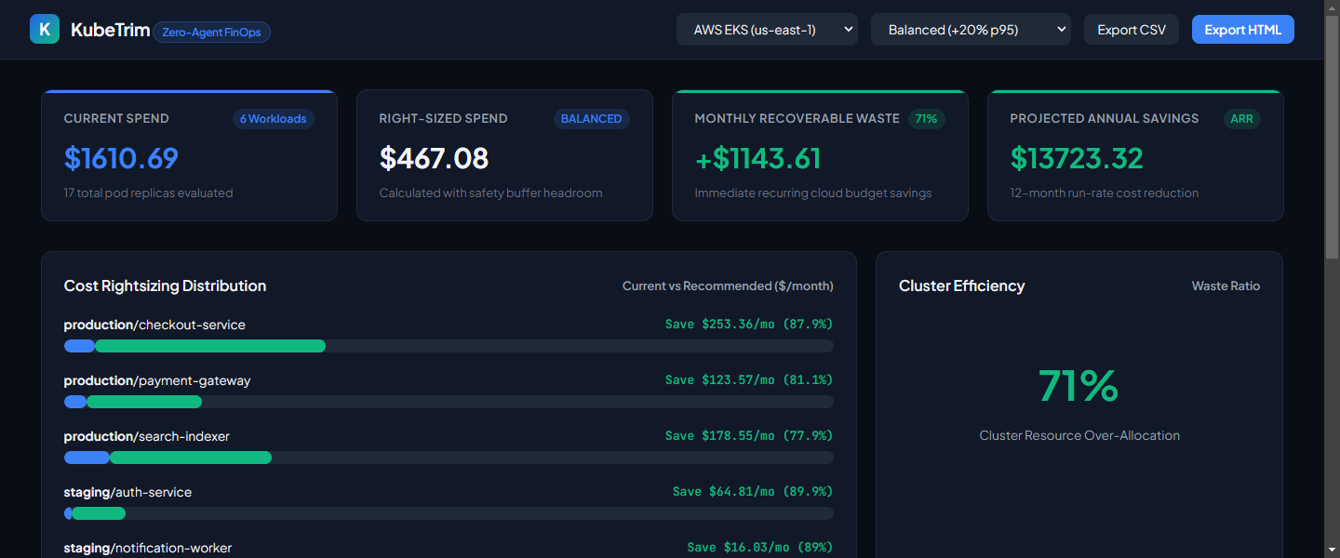Click the ARR badge on Projected Annual Savings
1340x558 pixels.
[1241, 119]
